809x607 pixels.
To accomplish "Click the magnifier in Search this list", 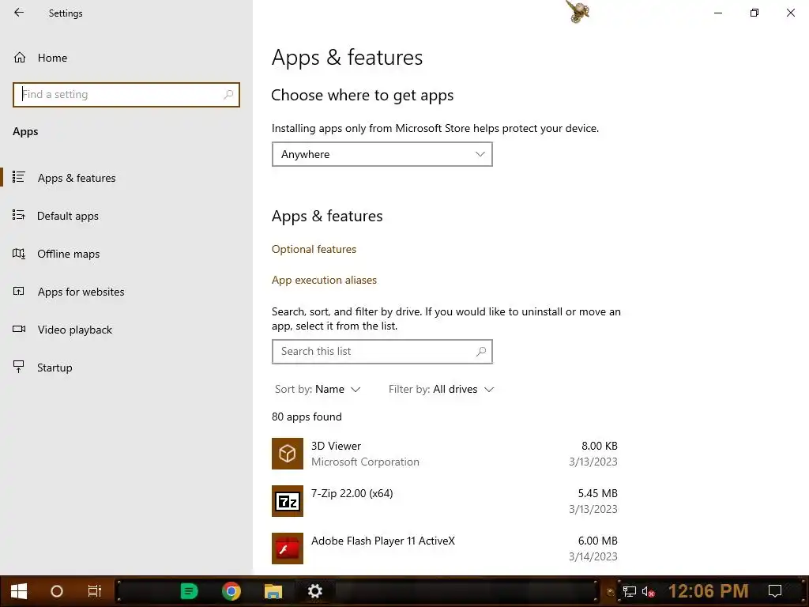I will pyautogui.click(x=481, y=352).
